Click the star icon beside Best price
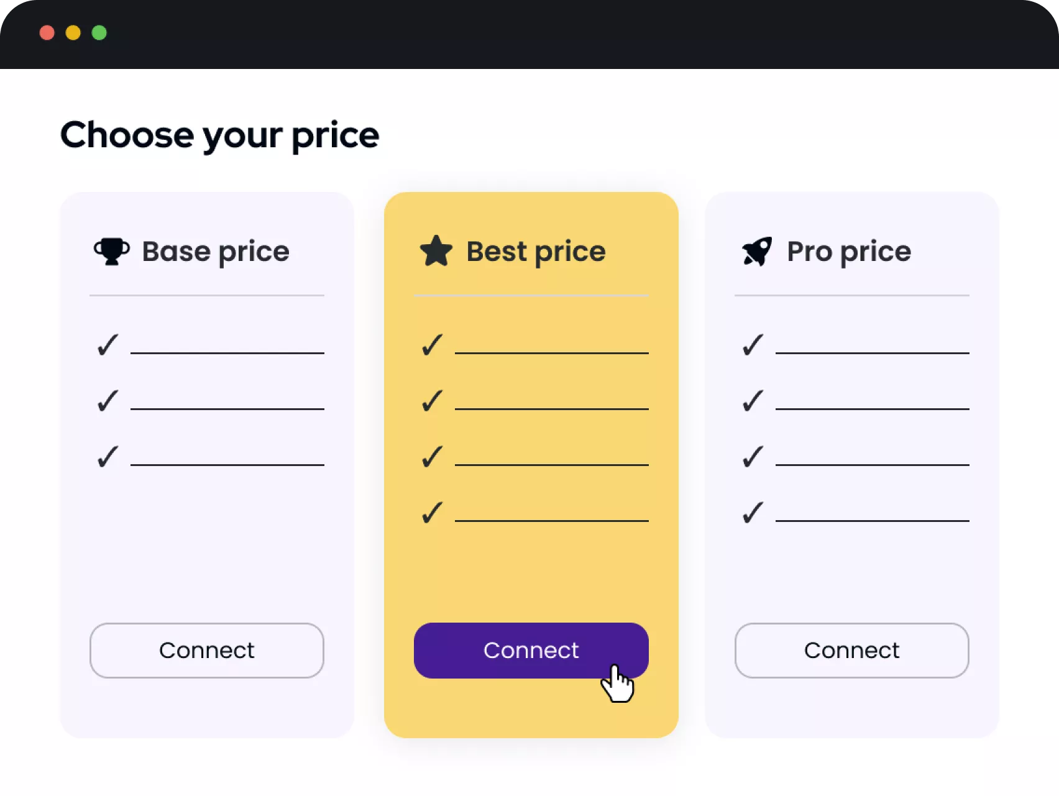 (x=436, y=251)
